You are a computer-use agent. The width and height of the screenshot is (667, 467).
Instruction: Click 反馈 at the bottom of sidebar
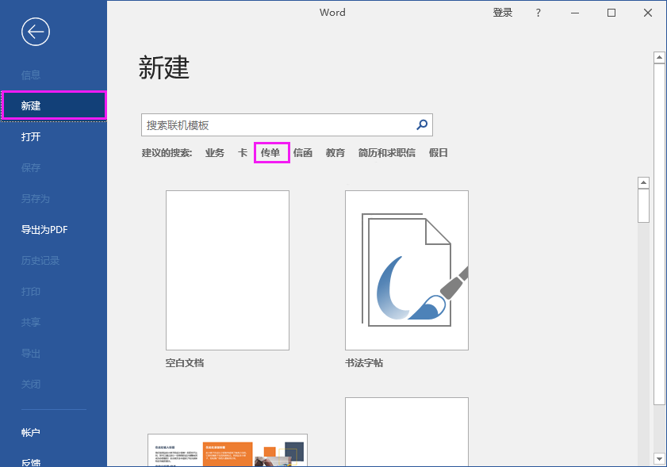[x=30, y=462]
